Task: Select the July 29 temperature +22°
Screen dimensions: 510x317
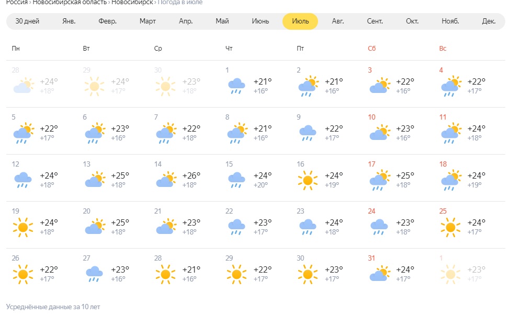Action: pos(263,269)
